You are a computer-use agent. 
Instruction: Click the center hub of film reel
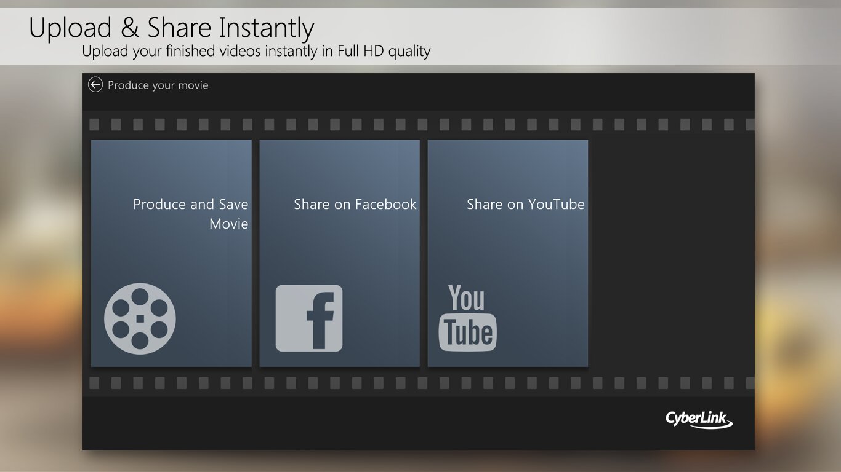click(140, 318)
